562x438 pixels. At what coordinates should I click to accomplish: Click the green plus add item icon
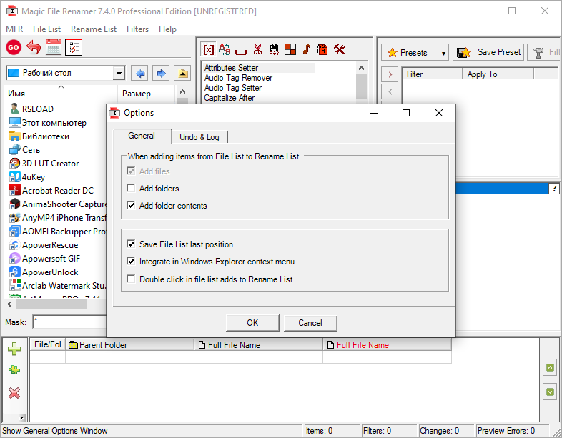14,349
